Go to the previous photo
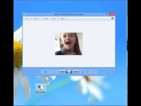141x106 pixels. 62,72
